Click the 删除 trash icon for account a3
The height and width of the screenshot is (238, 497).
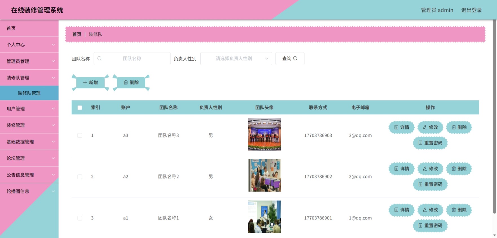tap(454, 127)
